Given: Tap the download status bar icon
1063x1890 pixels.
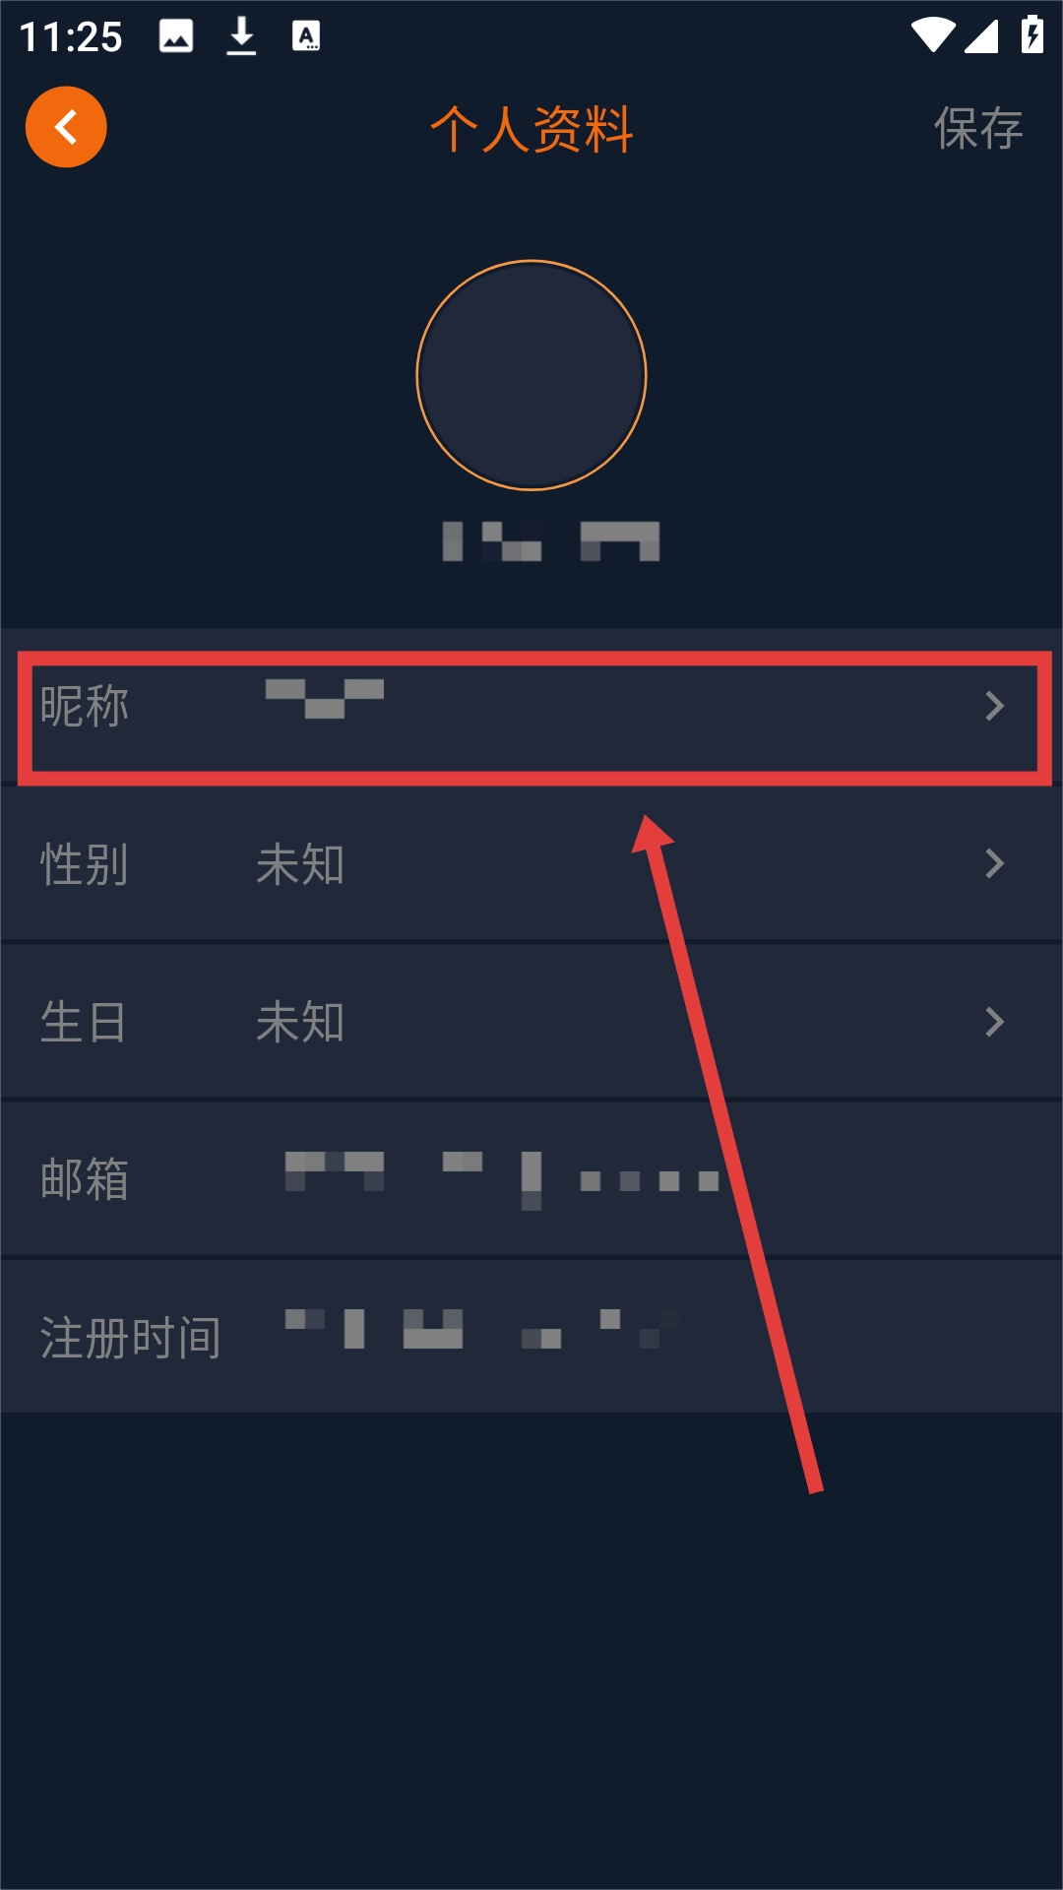Looking at the screenshot, I should click(x=241, y=36).
